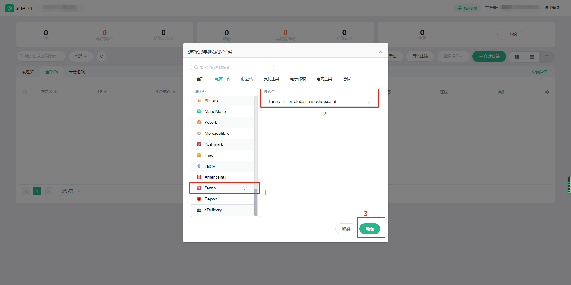The width and height of the screenshot is (571, 285).
Task: Open the 电商平台 tab
Action: point(223,79)
